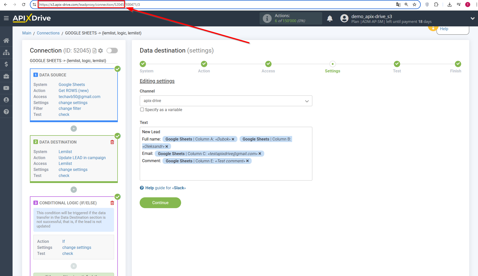478x276 pixels.
Task: Click the Main breadcrumb link
Action: coord(27,33)
